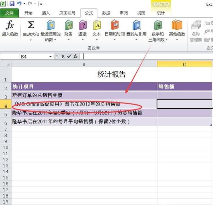Screen dimensions: 213x205
Task: Select cell 隆华书店在2011年的每月平均销售额
Action: [84, 122]
